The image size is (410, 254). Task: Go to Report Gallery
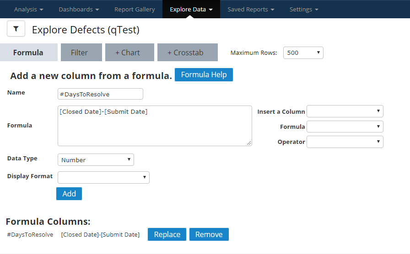click(135, 9)
